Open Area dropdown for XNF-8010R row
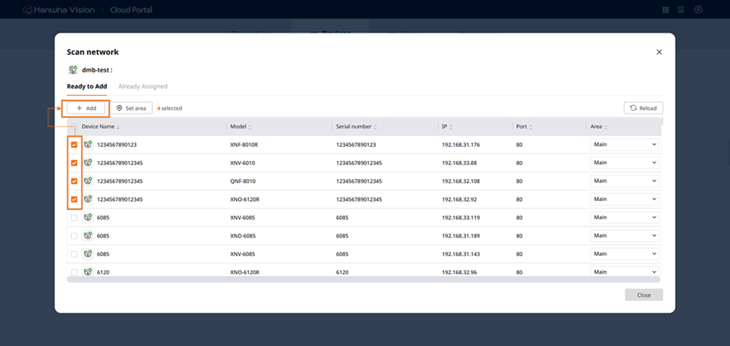 click(624, 144)
